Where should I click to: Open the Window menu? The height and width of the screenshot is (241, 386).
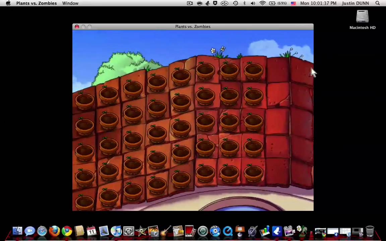(70, 3)
